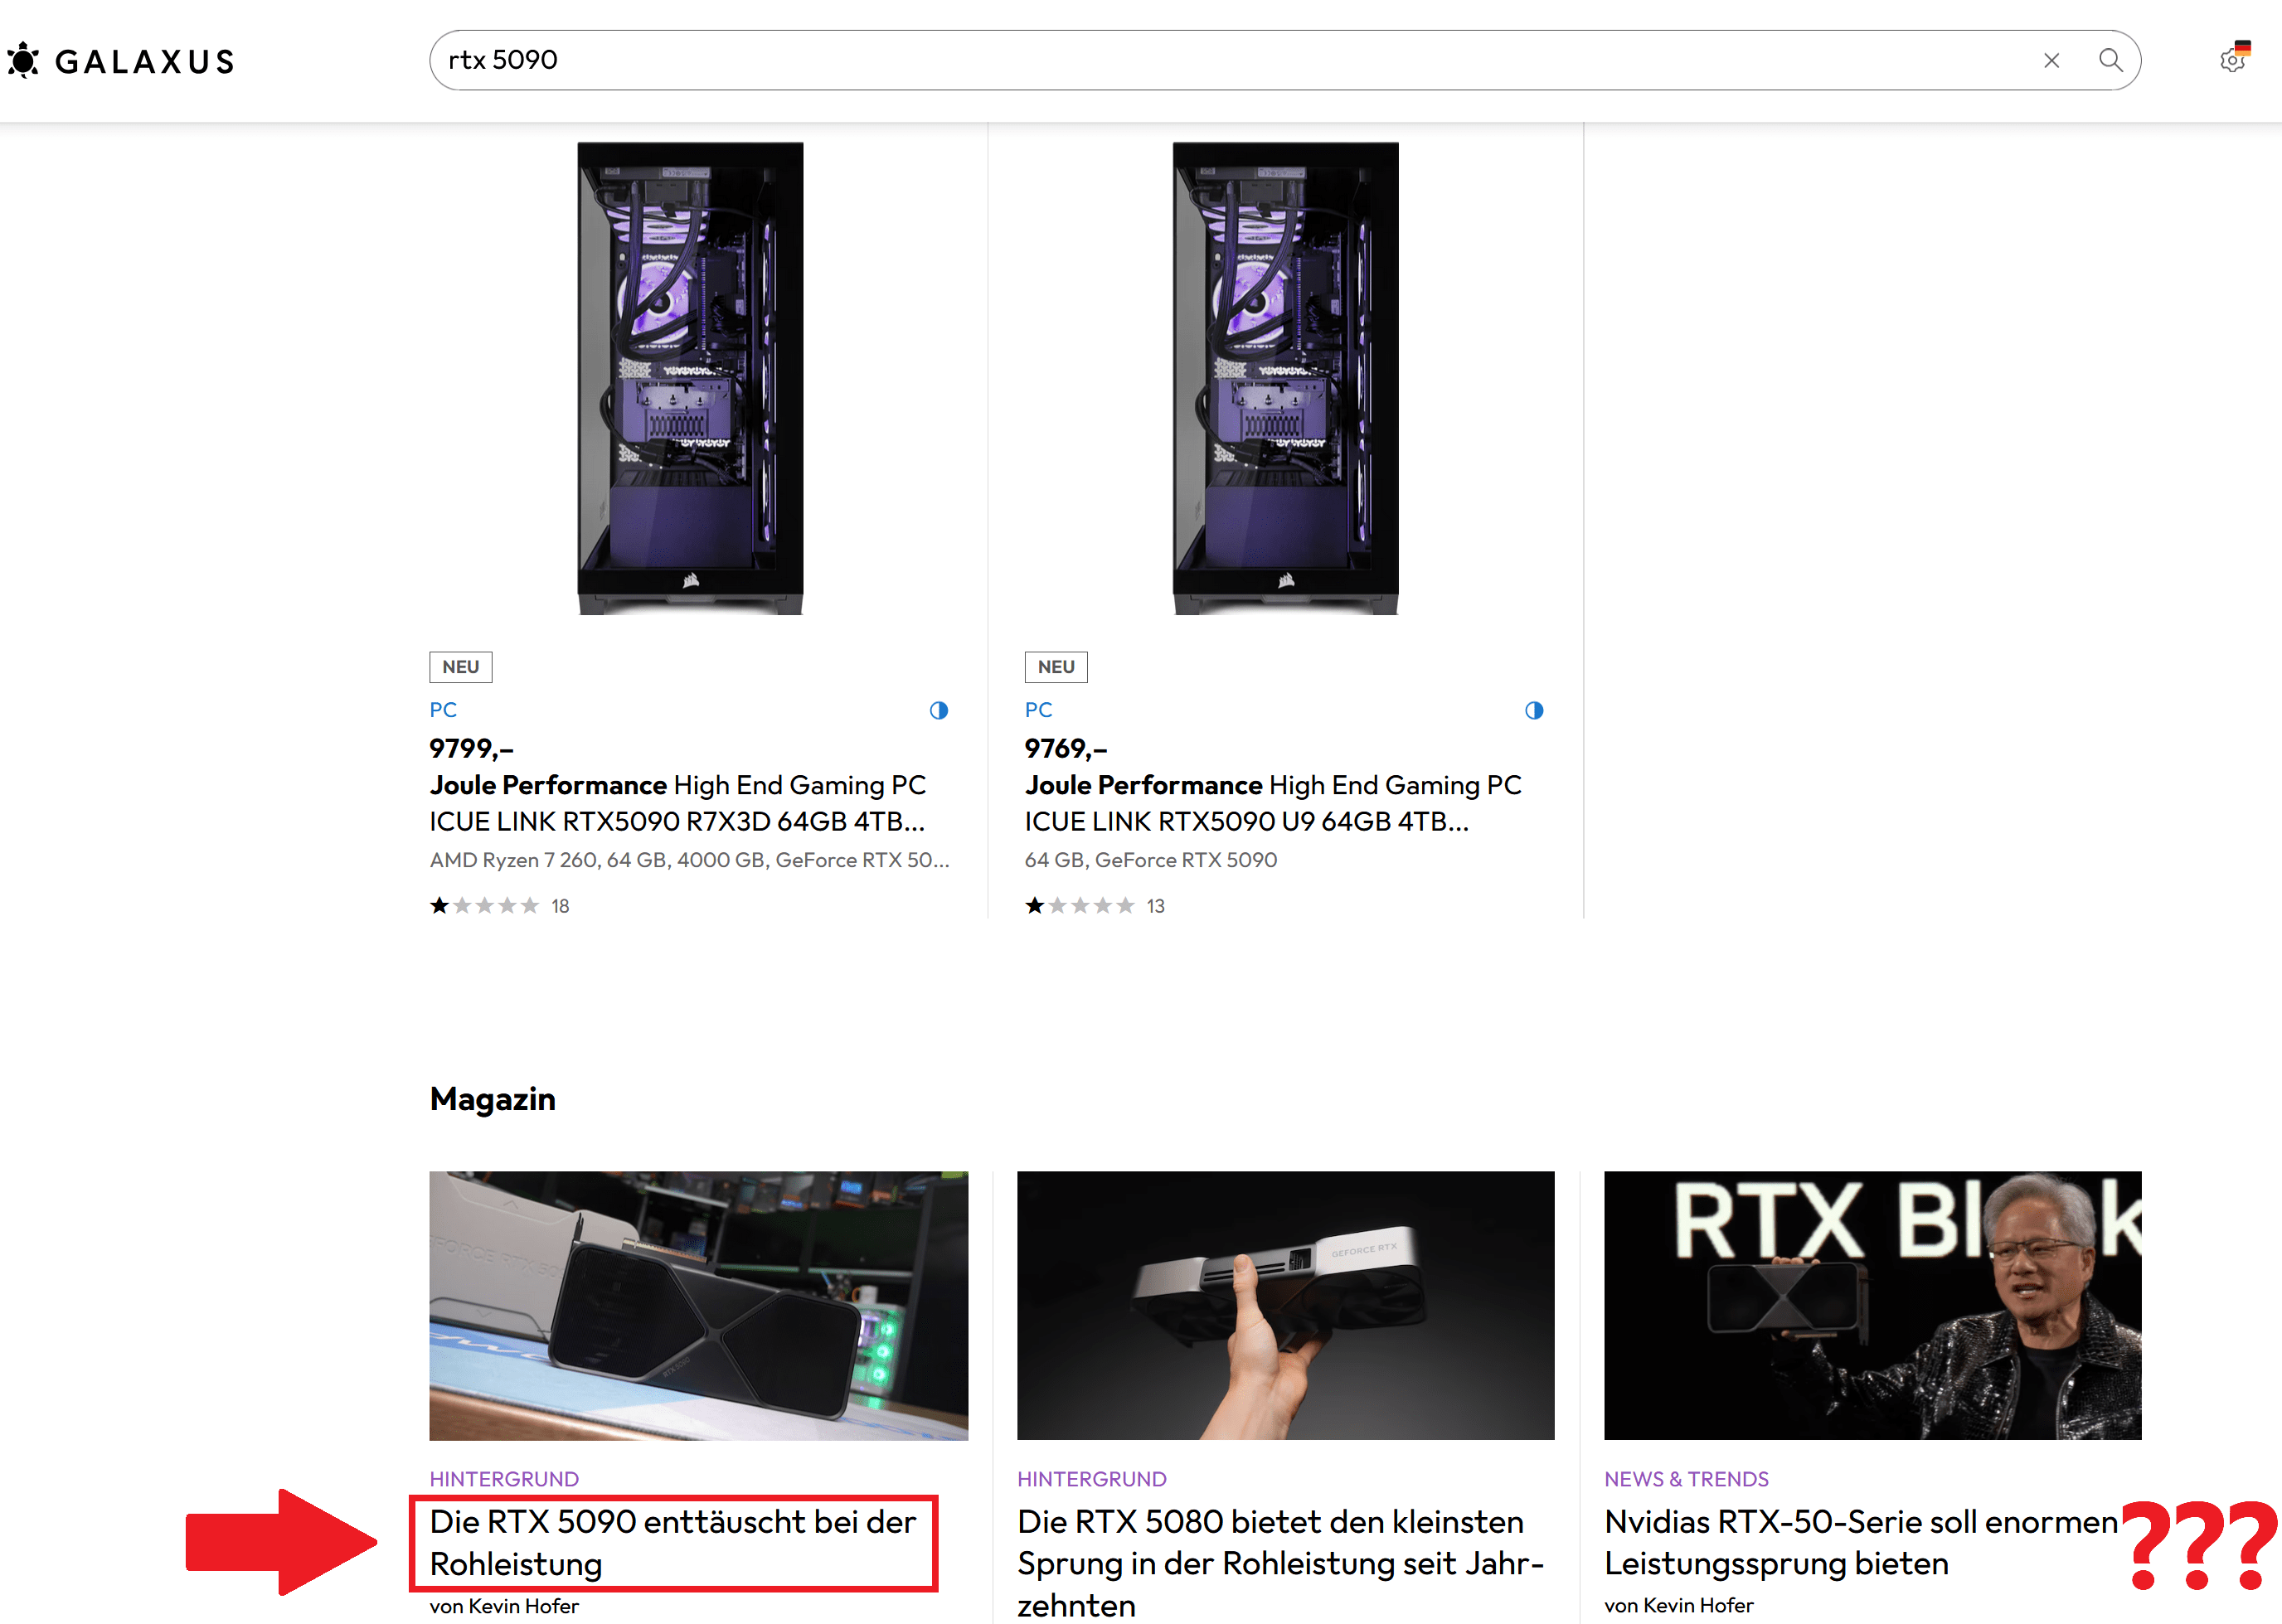Clear the search field with X icon
2282x1624 pixels.
coord(2051,61)
